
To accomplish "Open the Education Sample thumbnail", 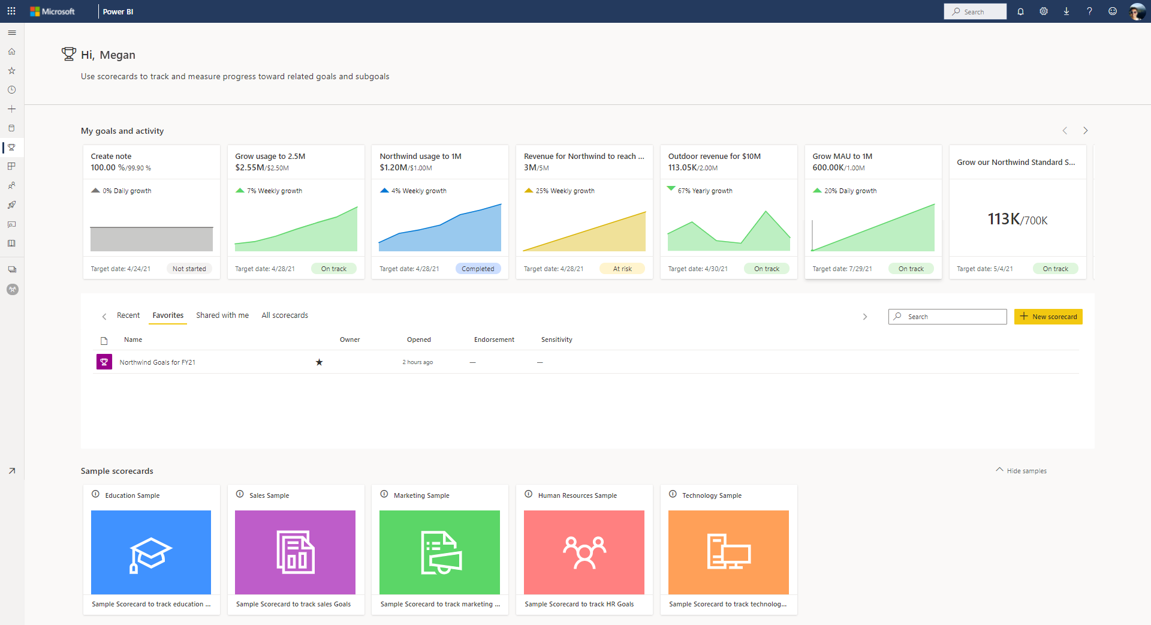I will click(x=151, y=552).
